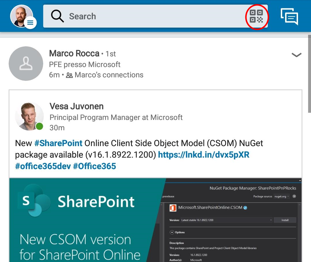Select the #office365dev hashtag
This screenshot has width=311, height=262.
[x=43, y=166]
